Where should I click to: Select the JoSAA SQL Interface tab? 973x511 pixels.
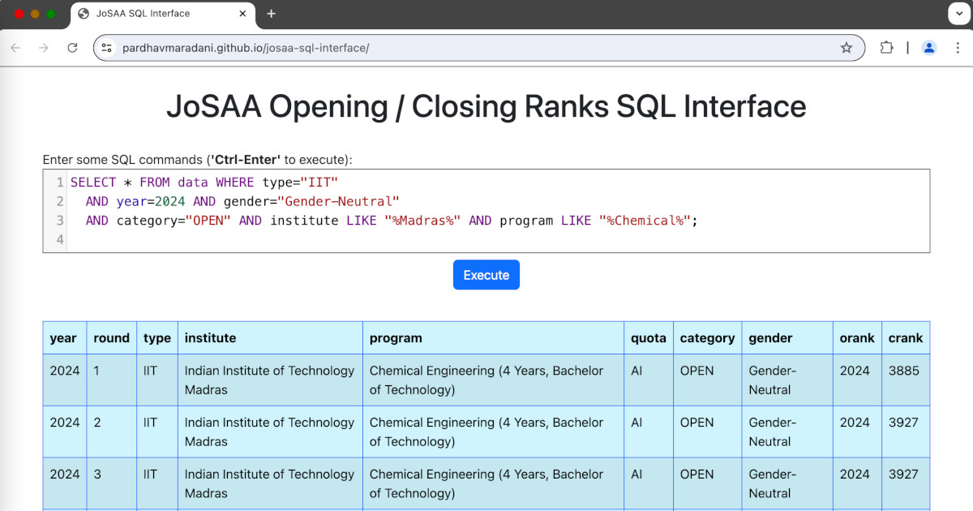click(163, 15)
